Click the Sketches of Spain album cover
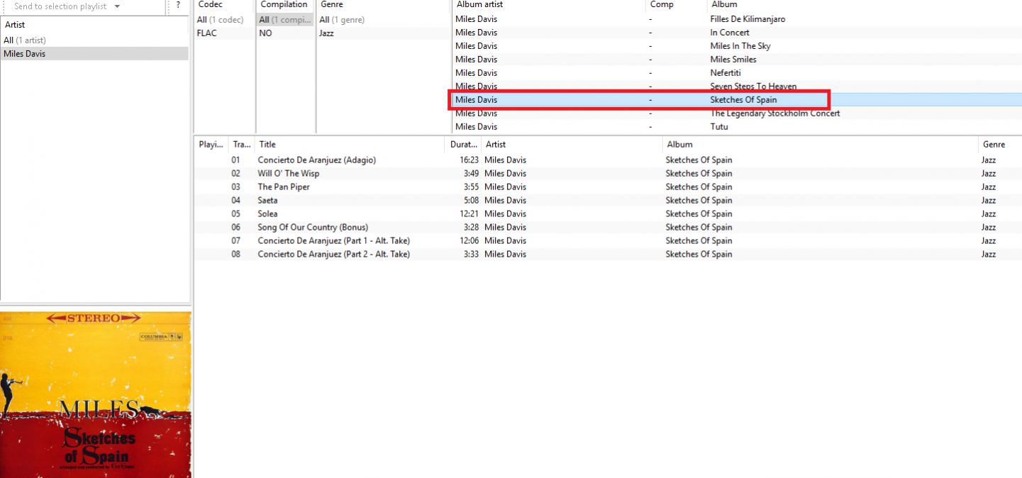The width and height of the screenshot is (1022, 478). (96, 394)
